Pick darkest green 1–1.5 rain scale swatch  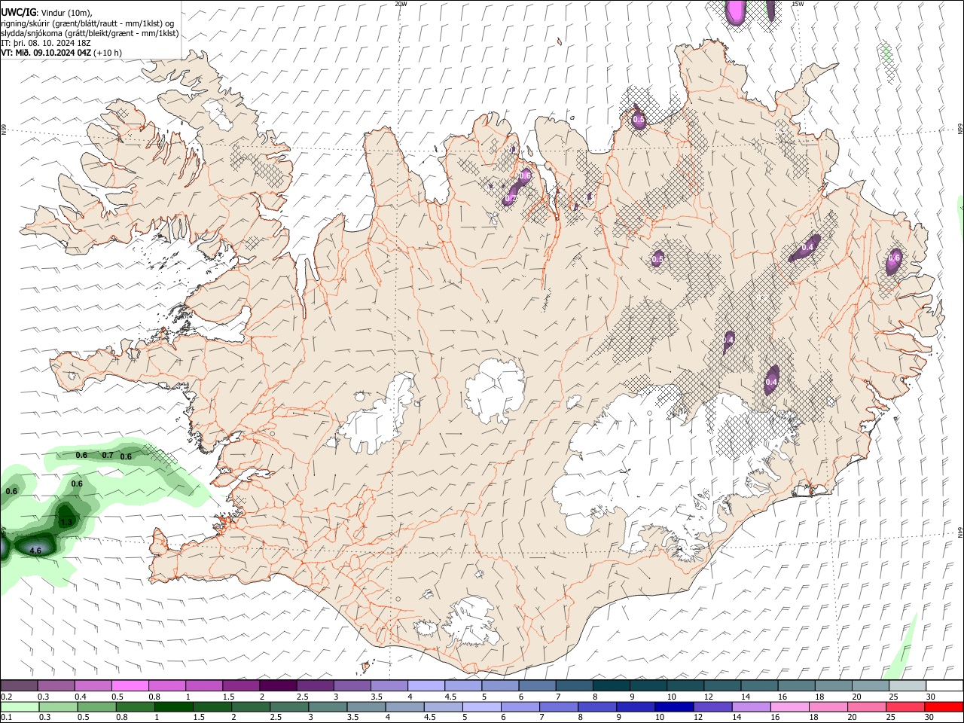coord(173,706)
